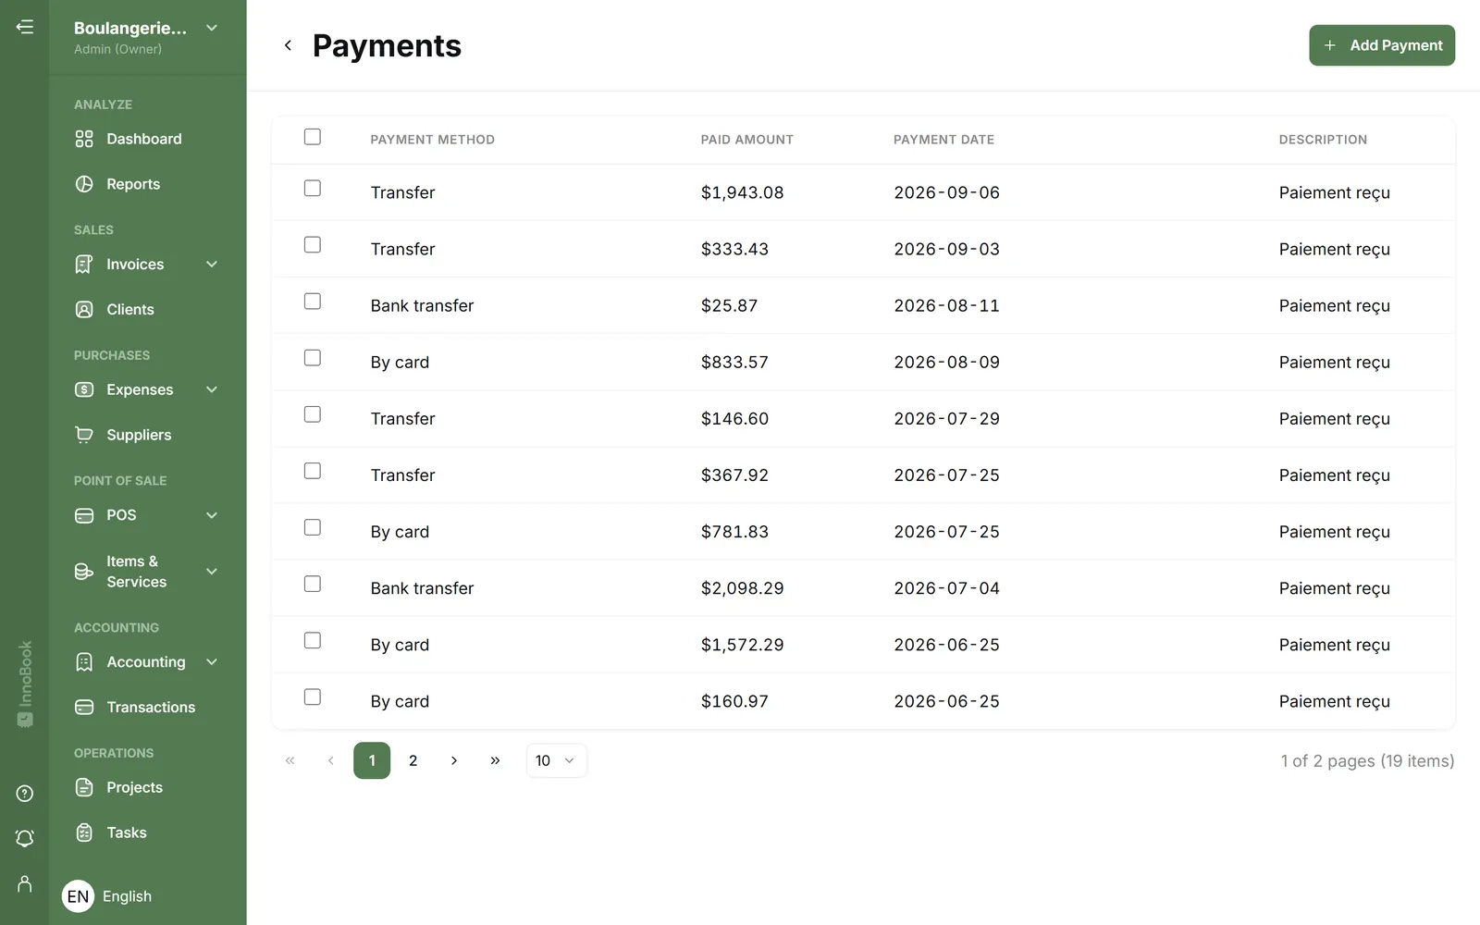Click the Expenses dollar icon
The image size is (1480, 925).
coord(84,389)
